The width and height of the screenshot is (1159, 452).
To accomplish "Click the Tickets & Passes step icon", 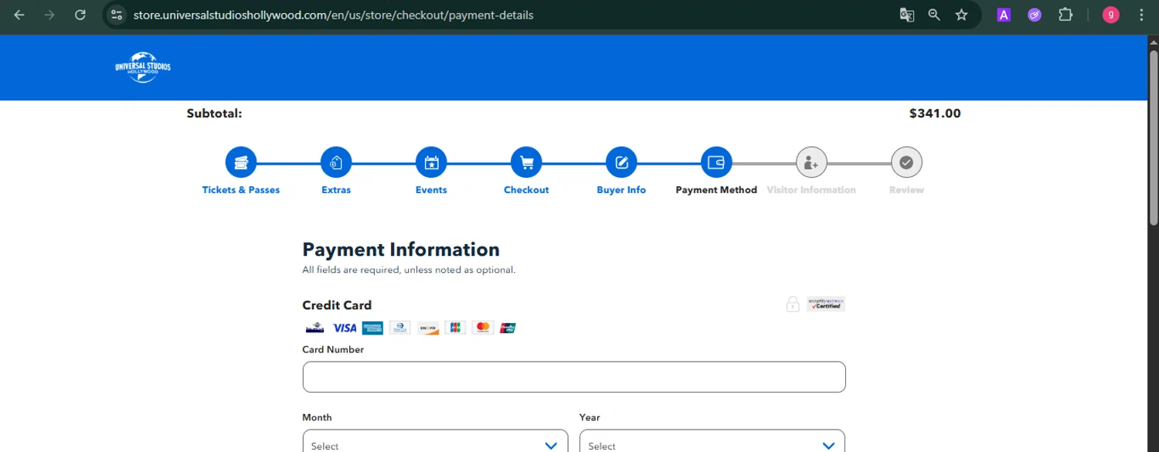I will pyautogui.click(x=241, y=162).
